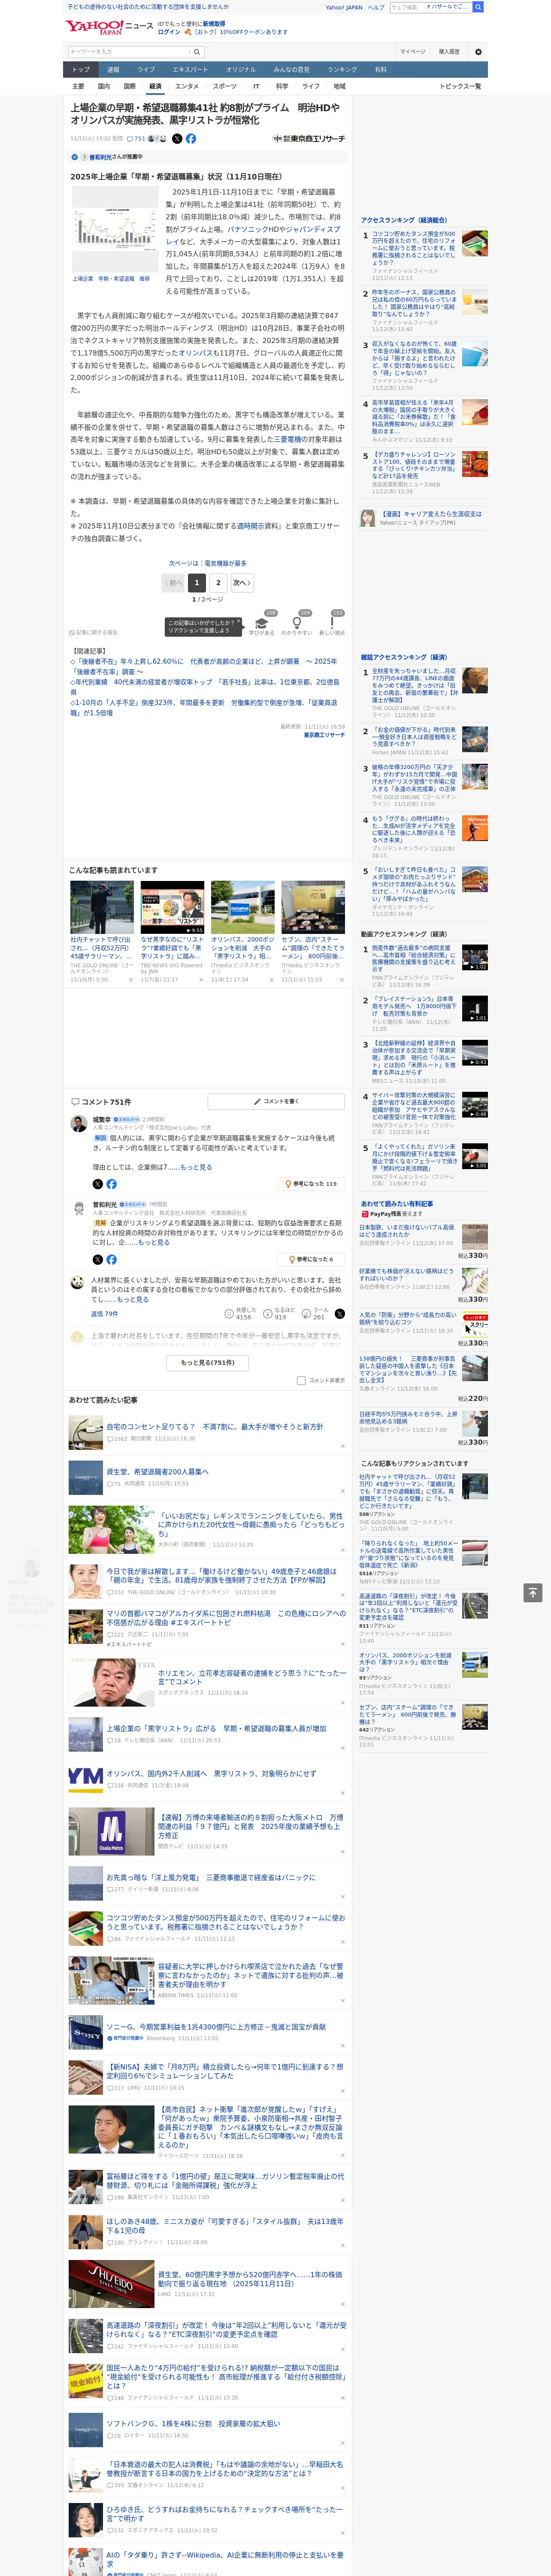Play video ranking item 「プレイステーション5」日本専用モデル
551x2576 pixels.
click(414, 1006)
